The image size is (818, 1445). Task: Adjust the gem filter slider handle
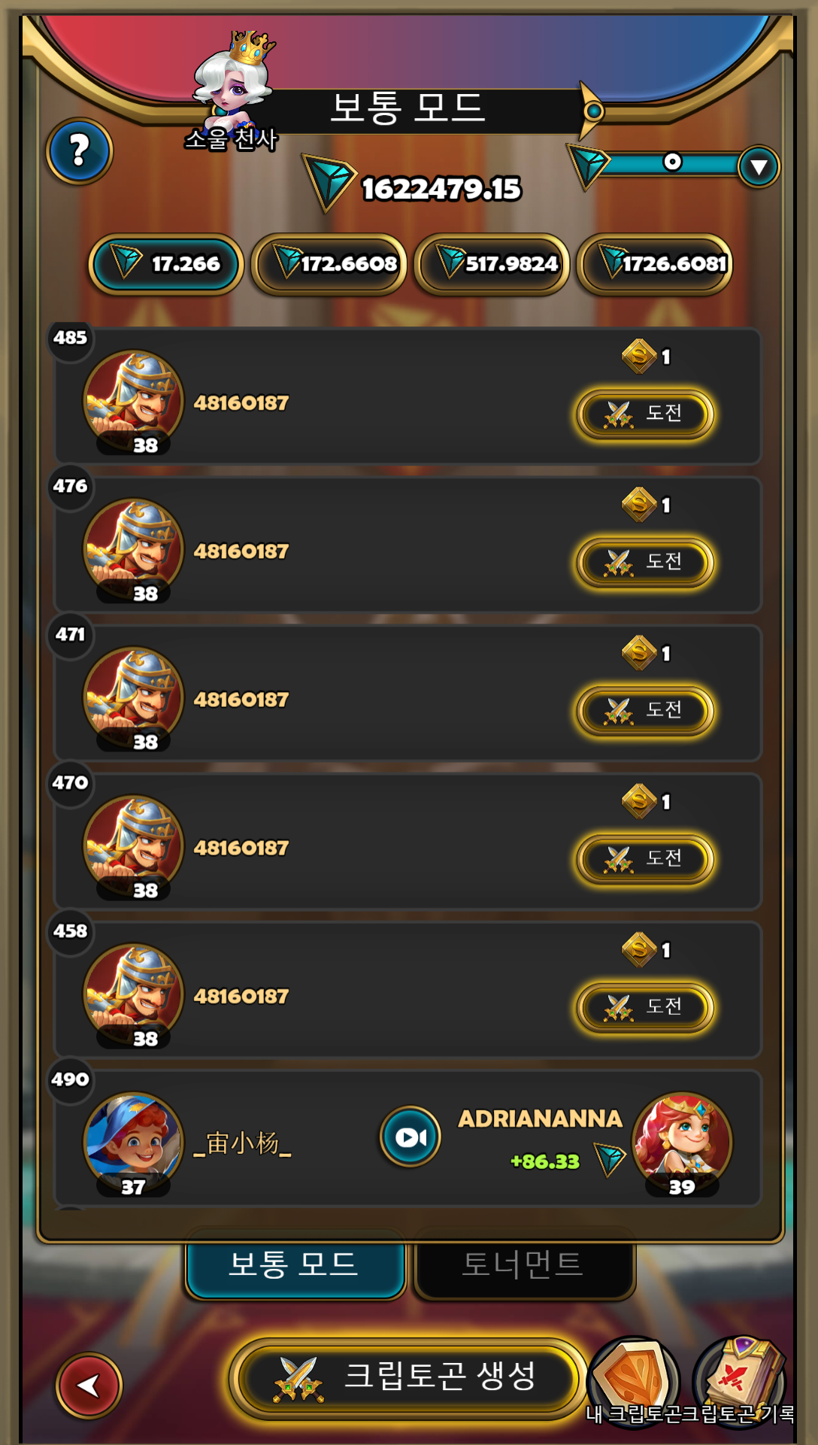[672, 162]
